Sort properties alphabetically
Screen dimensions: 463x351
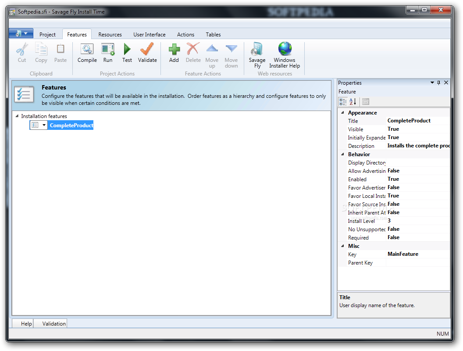(353, 102)
